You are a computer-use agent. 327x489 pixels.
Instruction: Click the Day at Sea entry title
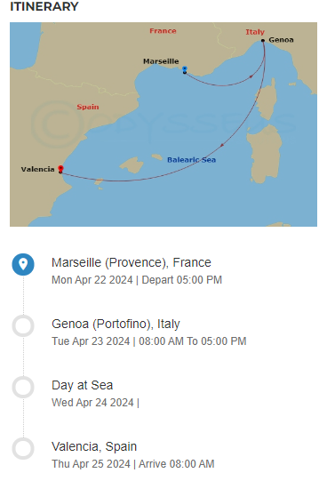pos(83,385)
